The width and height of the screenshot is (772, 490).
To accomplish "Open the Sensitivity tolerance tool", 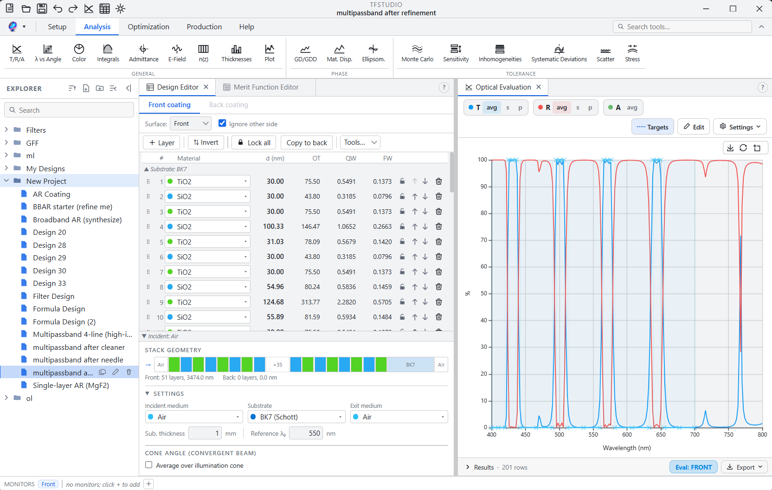I will pos(456,53).
